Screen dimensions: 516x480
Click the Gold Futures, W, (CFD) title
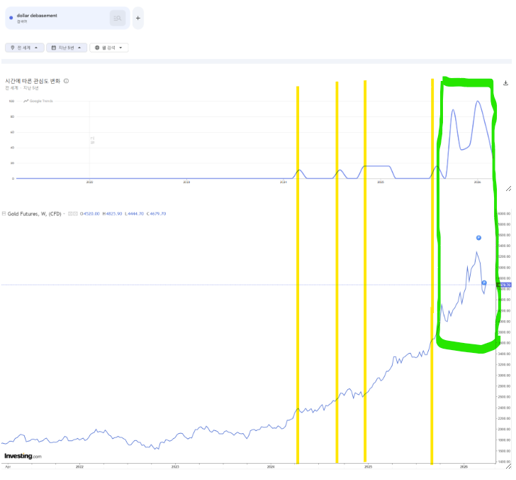point(34,213)
